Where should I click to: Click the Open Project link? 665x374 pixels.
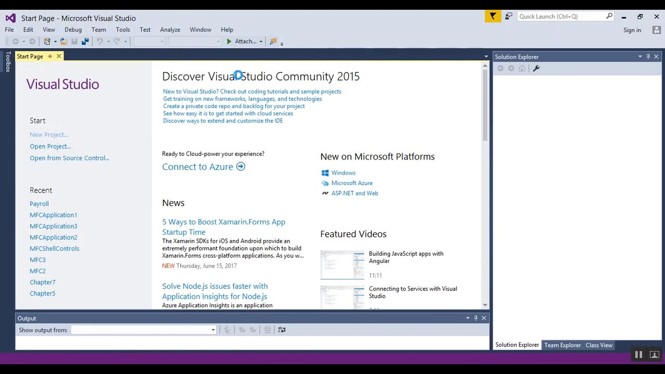point(50,146)
